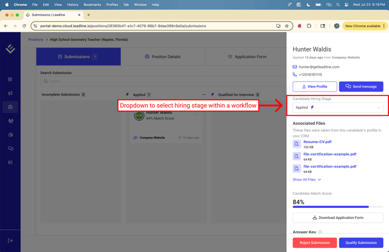Open the Candidate Hiring Stage dropdown
The width and height of the screenshot is (389, 252).
337,107
